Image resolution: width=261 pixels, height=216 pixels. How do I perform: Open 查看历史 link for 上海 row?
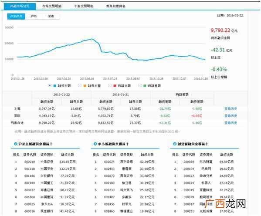click(230, 109)
